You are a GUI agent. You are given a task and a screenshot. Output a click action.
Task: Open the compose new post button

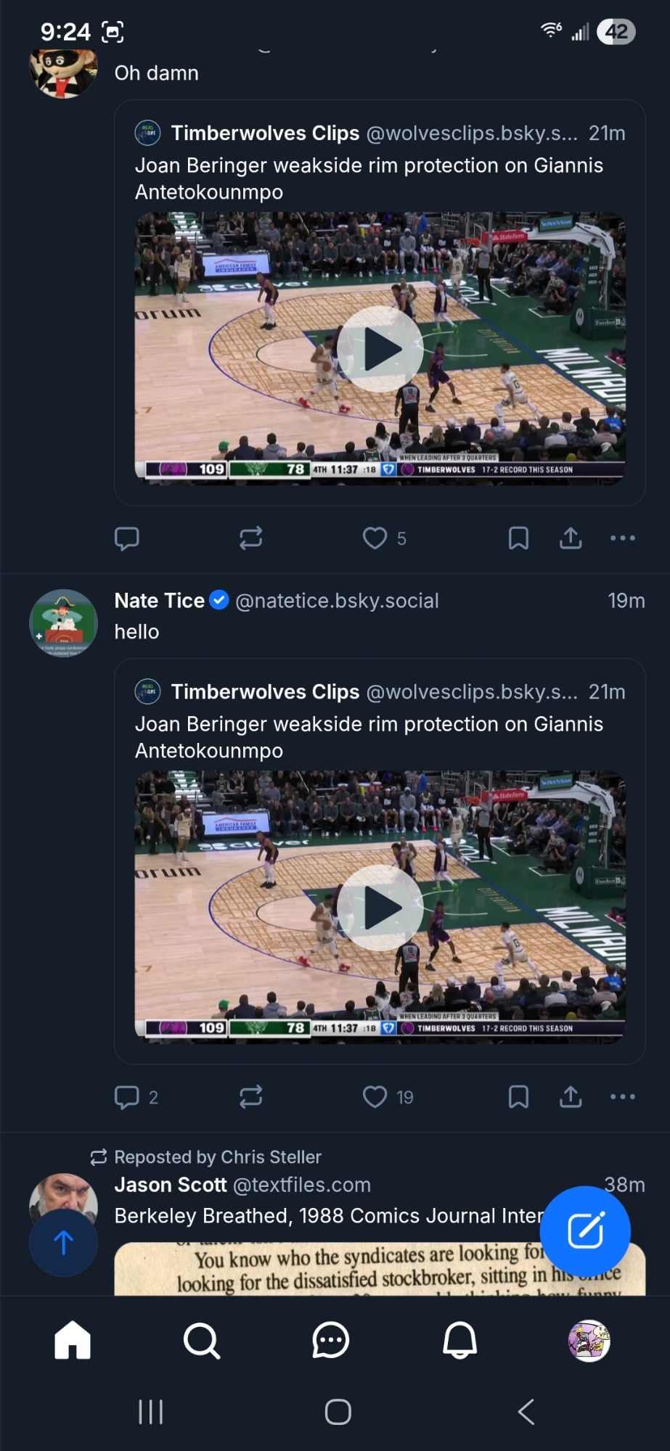(585, 1230)
